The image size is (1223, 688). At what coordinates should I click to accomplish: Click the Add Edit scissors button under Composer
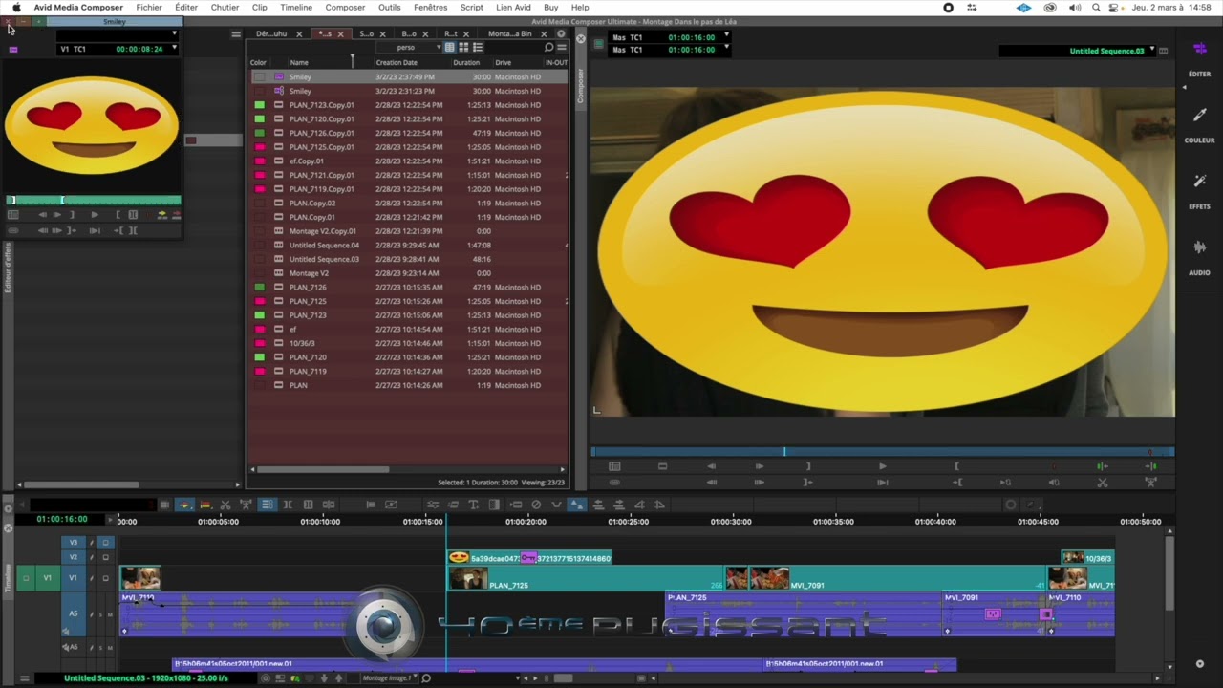1102,483
